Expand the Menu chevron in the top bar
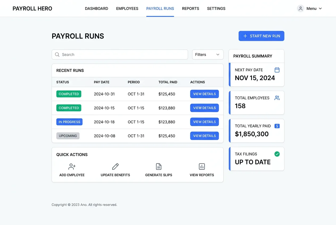The width and height of the screenshot is (336, 225). tap(320, 8)
